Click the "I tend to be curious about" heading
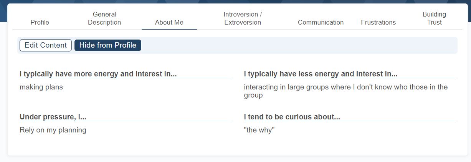 point(292,117)
